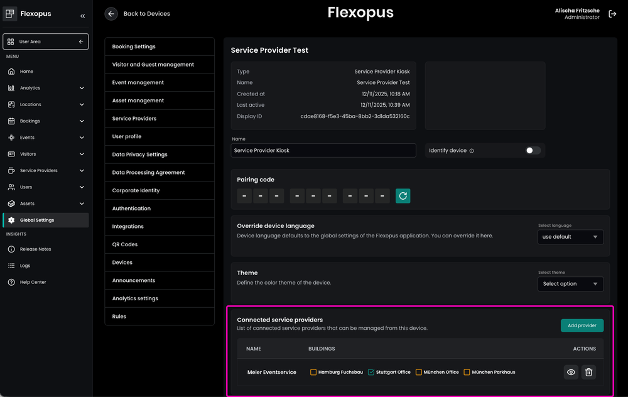628x397 pixels.
Task: View Meier Eventservice with the eye icon
Action: coord(571,372)
